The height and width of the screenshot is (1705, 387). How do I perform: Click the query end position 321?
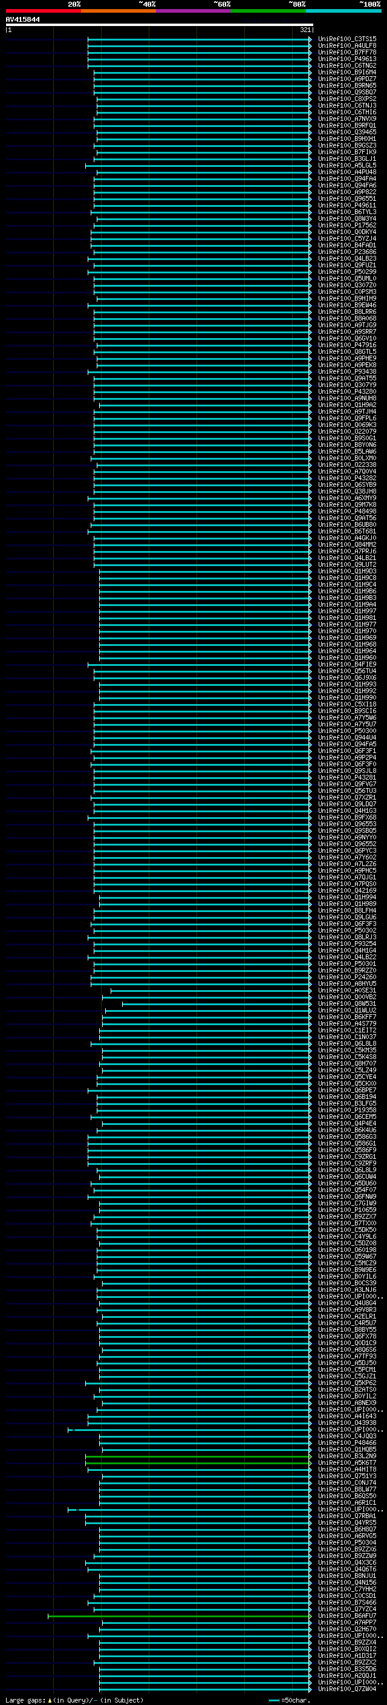[305, 30]
